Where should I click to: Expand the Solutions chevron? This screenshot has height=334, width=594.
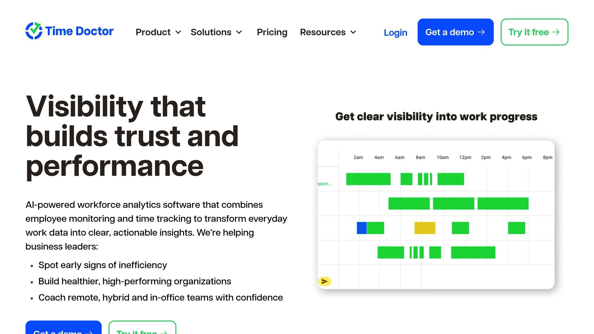239,32
